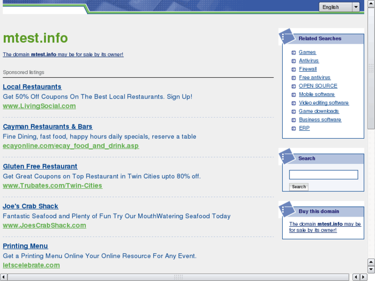
Task: Click 'Get a Printing Menu Online' text
Action: coord(100,256)
